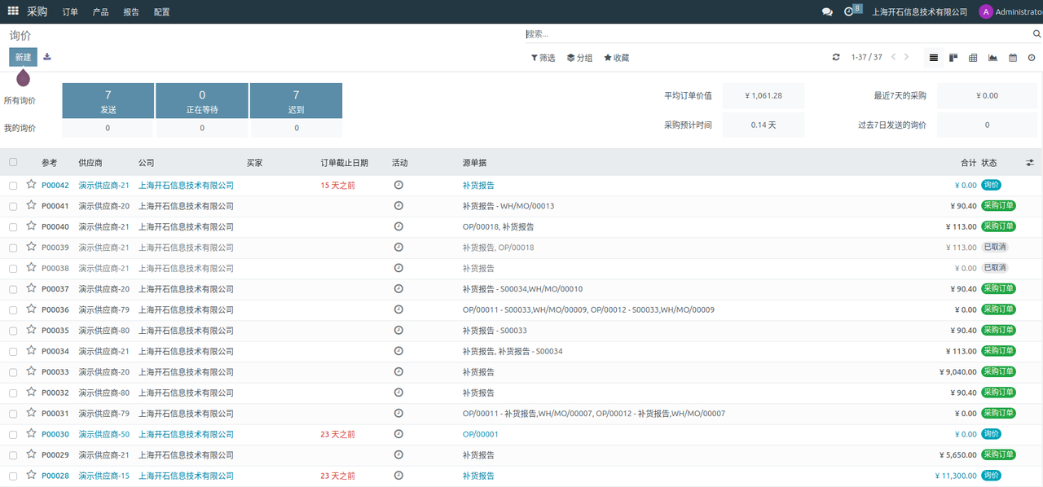Expand the 分组 group-by dropdown
This screenshot has width=1043, height=487.
point(580,58)
